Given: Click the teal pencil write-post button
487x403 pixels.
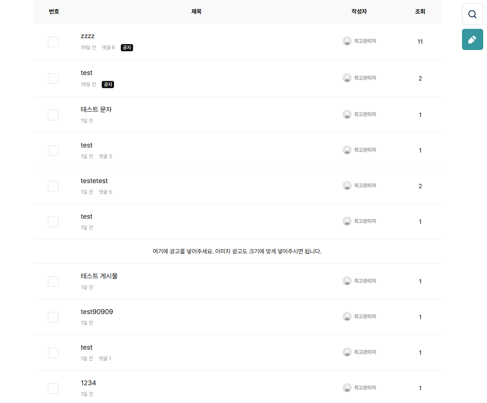Looking at the screenshot, I should [x=472, y=39].
